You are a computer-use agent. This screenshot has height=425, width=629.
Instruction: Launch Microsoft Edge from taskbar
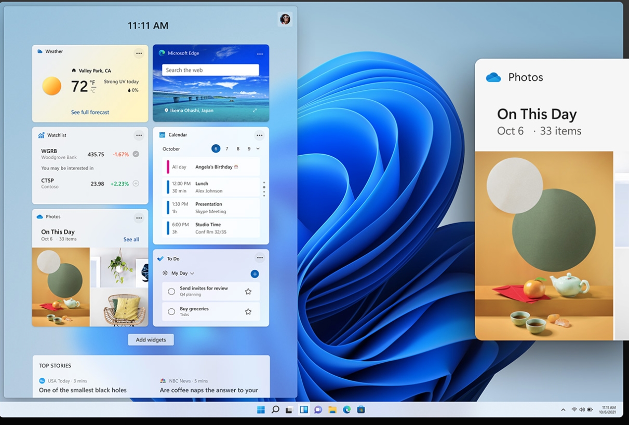(x=346, y=410)
